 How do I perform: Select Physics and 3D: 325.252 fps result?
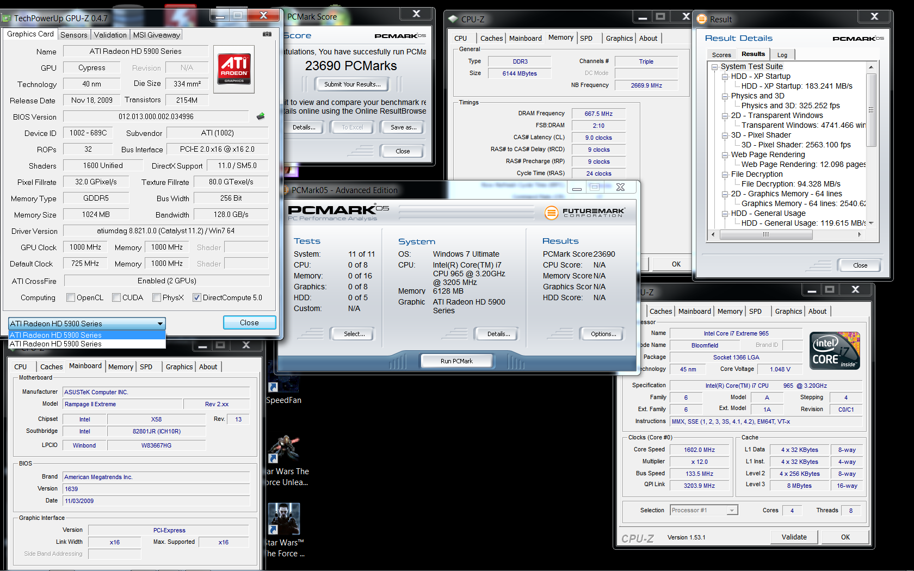[791, 105]
